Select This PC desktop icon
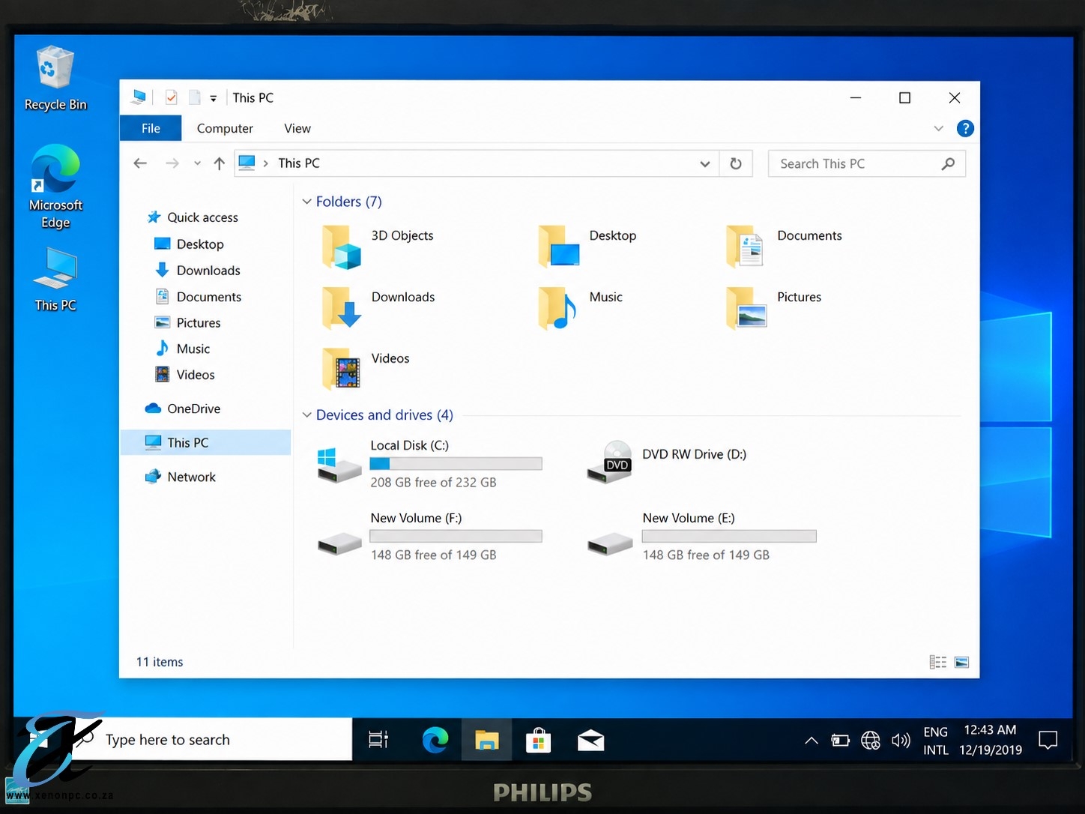The image size is (1085, 814). (55, 280)
